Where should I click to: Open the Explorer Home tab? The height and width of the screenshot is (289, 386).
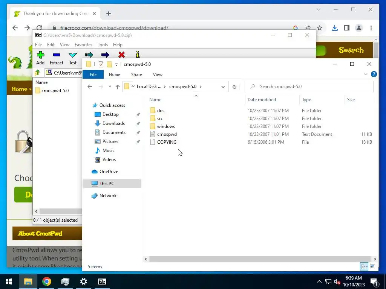(x=115, y=75)
